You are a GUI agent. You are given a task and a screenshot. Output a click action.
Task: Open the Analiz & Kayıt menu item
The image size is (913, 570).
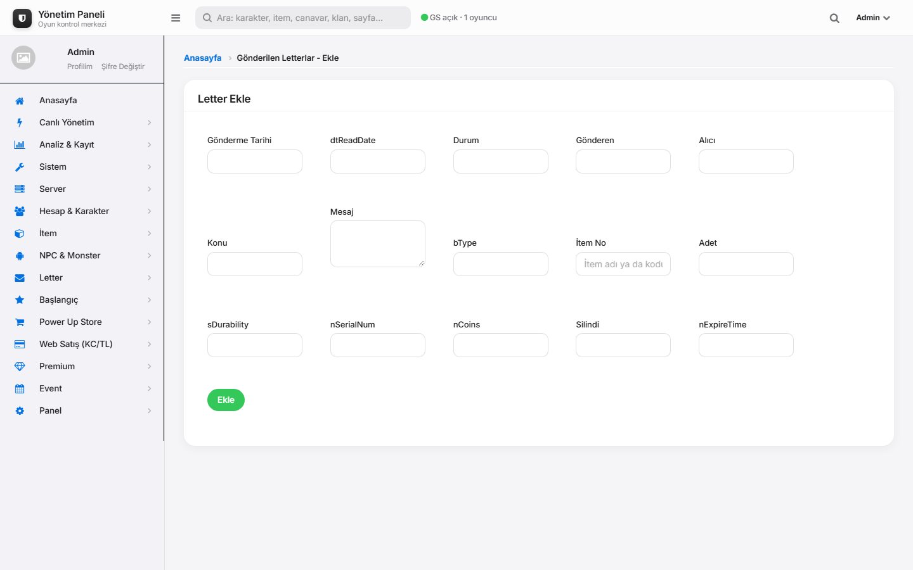pyautogui.click(x=82, y=145)
